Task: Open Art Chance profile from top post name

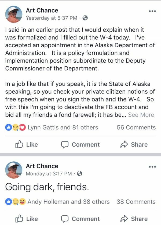Action: 42,10
